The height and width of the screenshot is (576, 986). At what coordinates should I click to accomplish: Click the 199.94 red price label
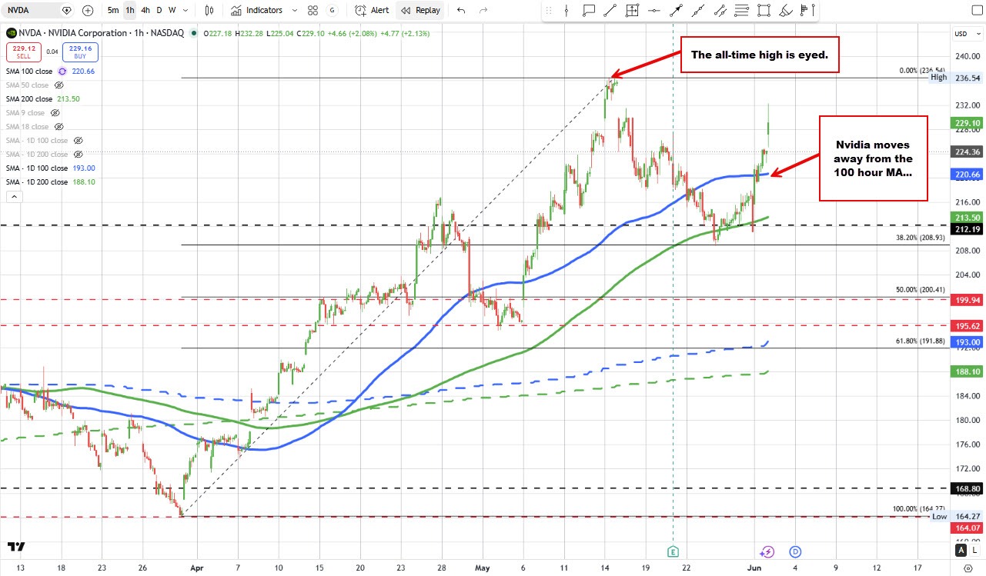(967, 300)
